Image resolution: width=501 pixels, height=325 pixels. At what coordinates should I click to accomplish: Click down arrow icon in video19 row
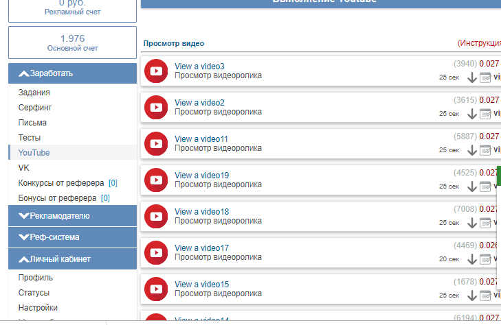(472, 186)
